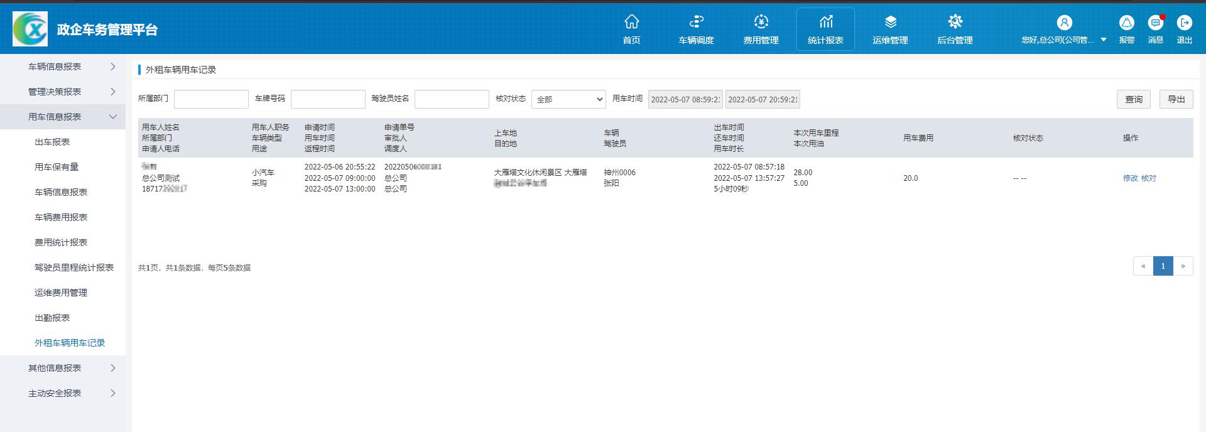Click the 外租车辆用车记录 page title
The width and height of the screenshot is (1206, 432).
pos(181,70)
